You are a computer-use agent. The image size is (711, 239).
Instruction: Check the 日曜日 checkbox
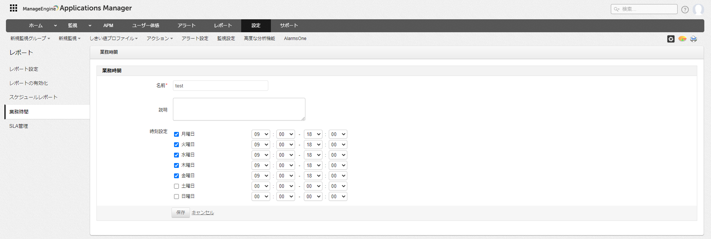(176, 197)
